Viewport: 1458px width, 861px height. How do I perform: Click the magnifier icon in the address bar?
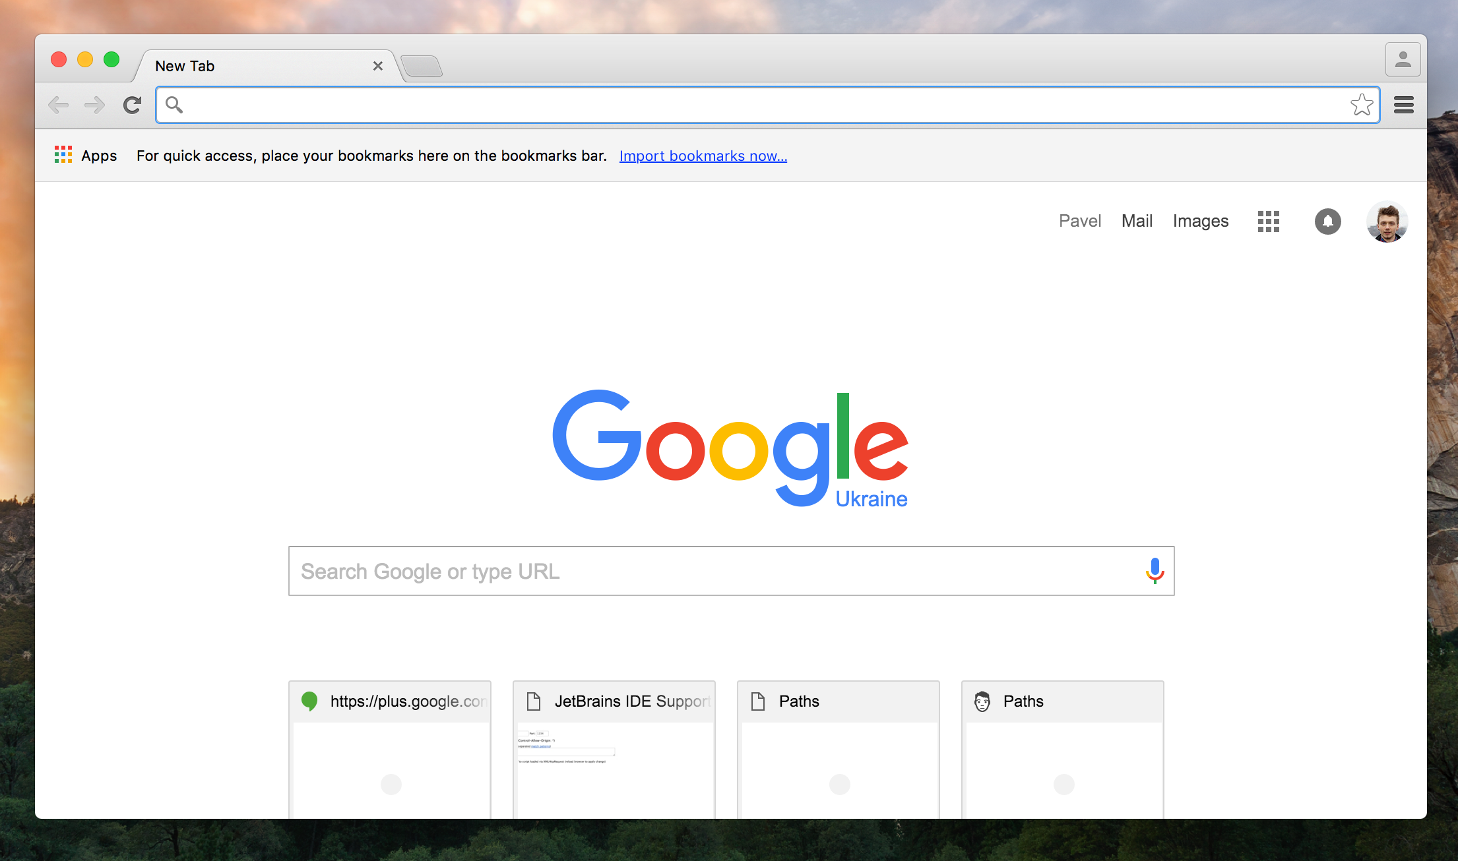coord(174,104)
